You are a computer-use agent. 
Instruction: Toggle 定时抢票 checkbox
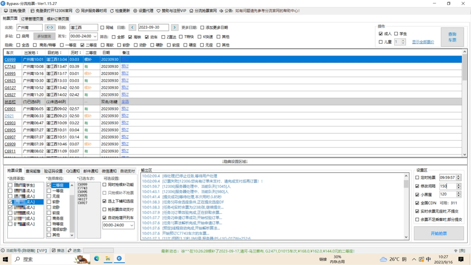(x=417, y=178)
